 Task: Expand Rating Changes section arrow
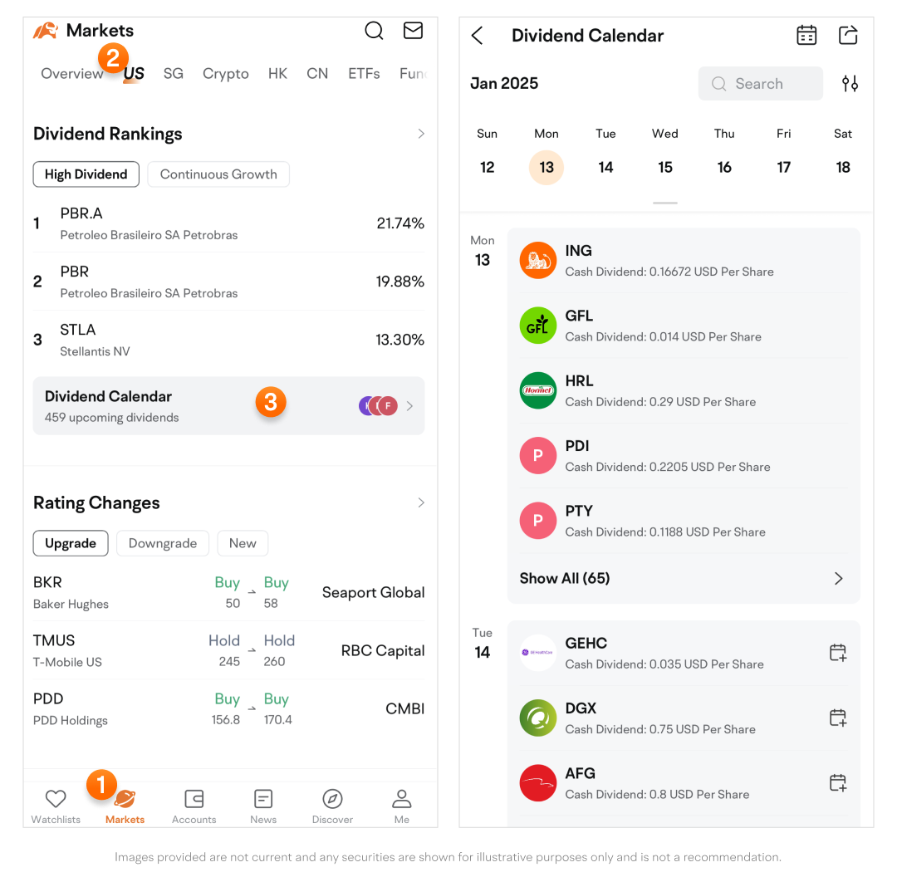click(x=421, y=502)
